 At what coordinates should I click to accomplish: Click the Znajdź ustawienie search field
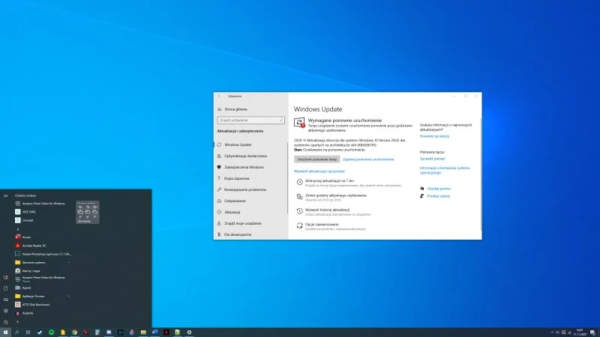point(250,120)
